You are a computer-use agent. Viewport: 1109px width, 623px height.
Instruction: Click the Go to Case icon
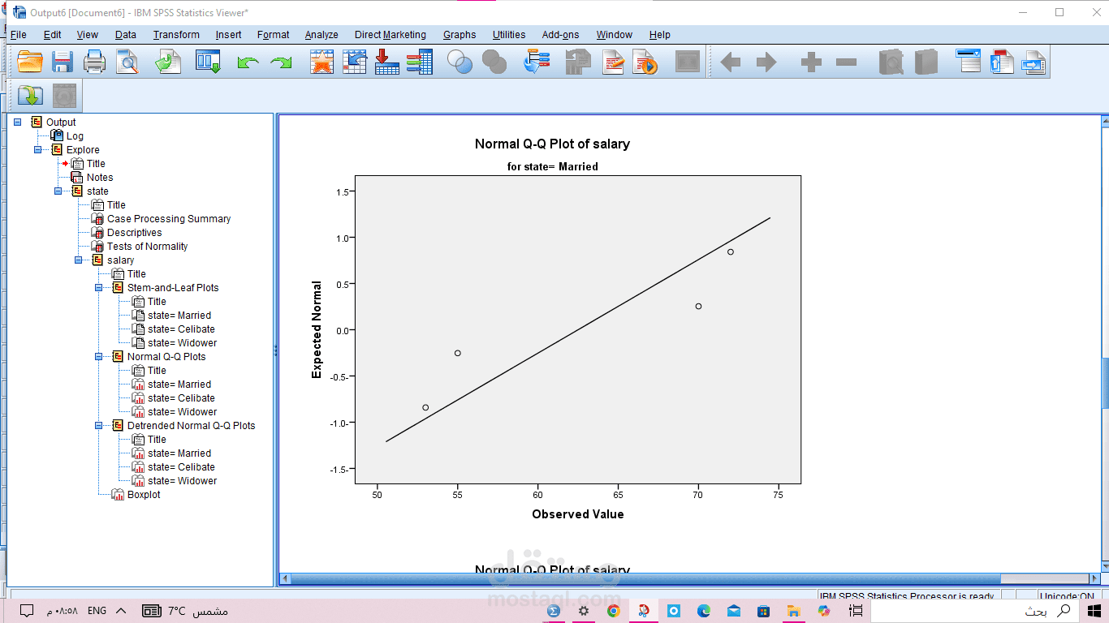pos(355,62)
